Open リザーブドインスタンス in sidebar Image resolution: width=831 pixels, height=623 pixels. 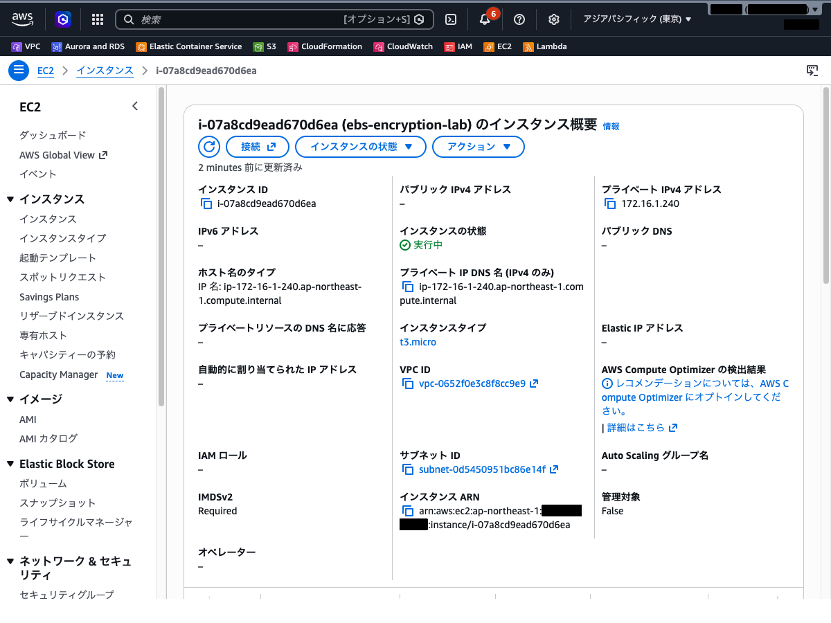tap(72, 316)
